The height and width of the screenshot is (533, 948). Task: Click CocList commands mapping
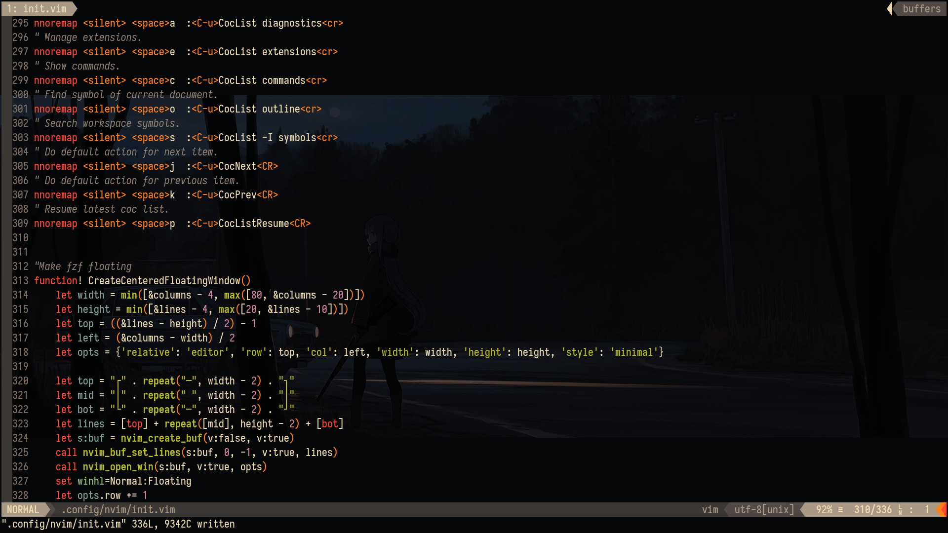pyautogui.click(x=262, y=80)
